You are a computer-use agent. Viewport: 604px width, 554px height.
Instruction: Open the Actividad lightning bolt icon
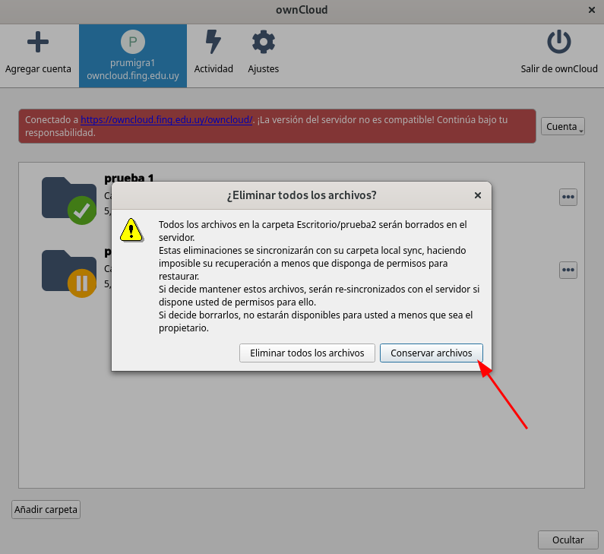tap(213, 42)
